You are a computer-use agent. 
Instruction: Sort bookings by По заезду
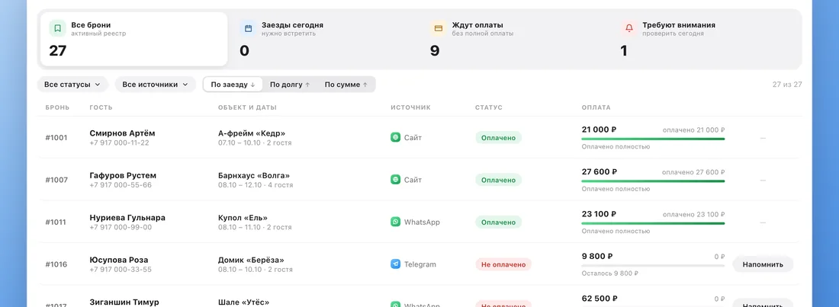[x=233, y=85]
